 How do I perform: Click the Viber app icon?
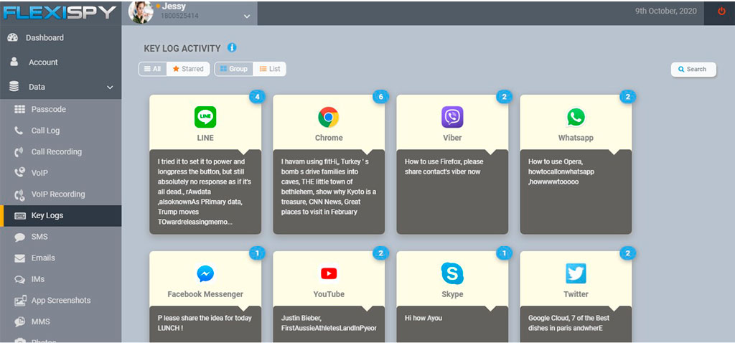[452, 117]
